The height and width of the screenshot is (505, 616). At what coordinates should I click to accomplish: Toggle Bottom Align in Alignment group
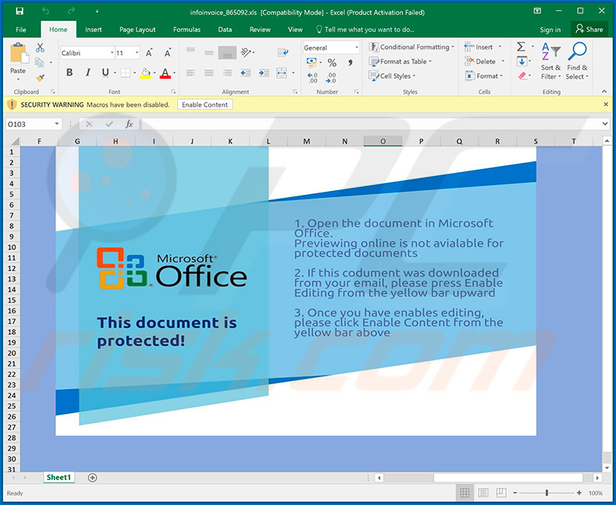[x=227, y=52]
